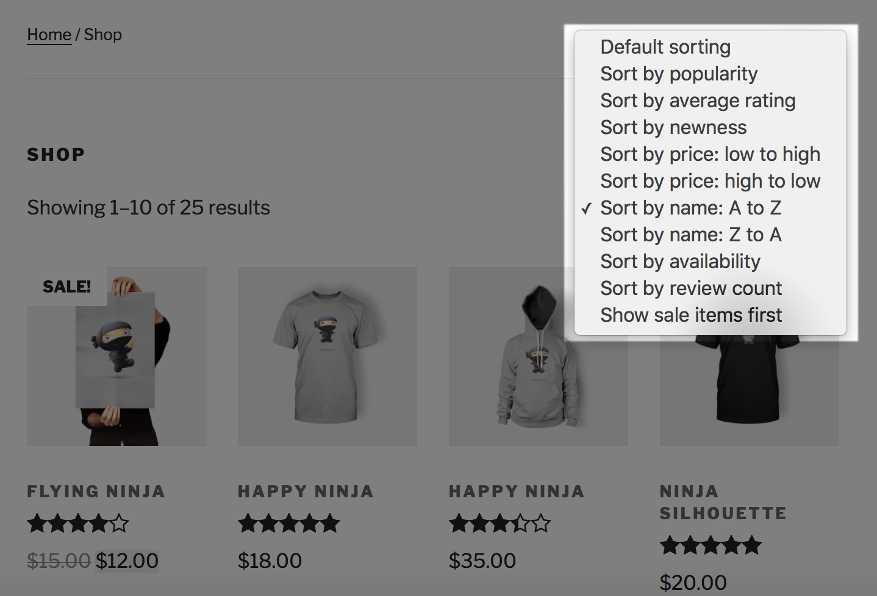Click the SALE! badge on poster
Viewport: 877px width, 596px height.
[66, 286]
